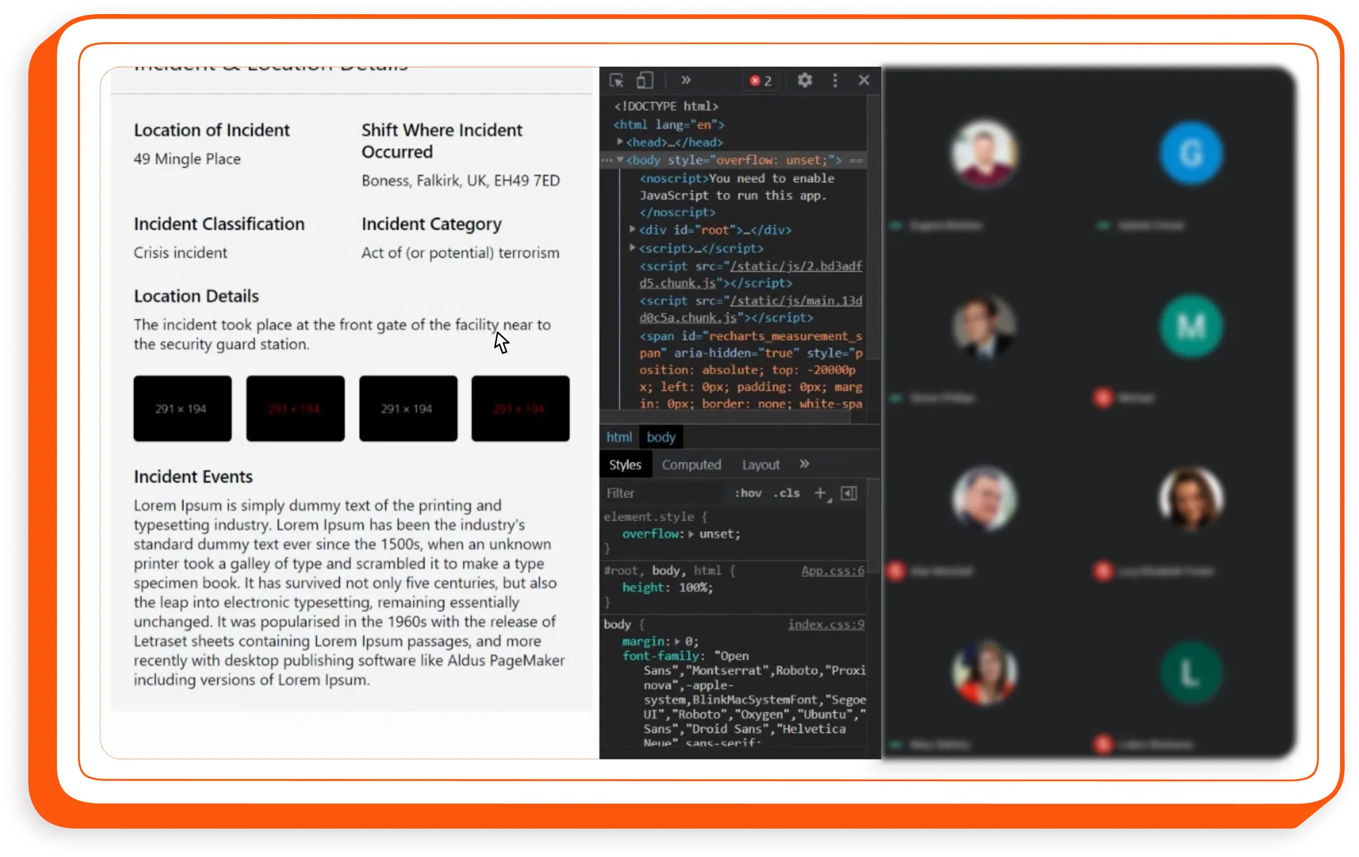Screen dimensions: 1359x857
Task: Open the error count badge showing 2
Action: (x=761, y=81)
